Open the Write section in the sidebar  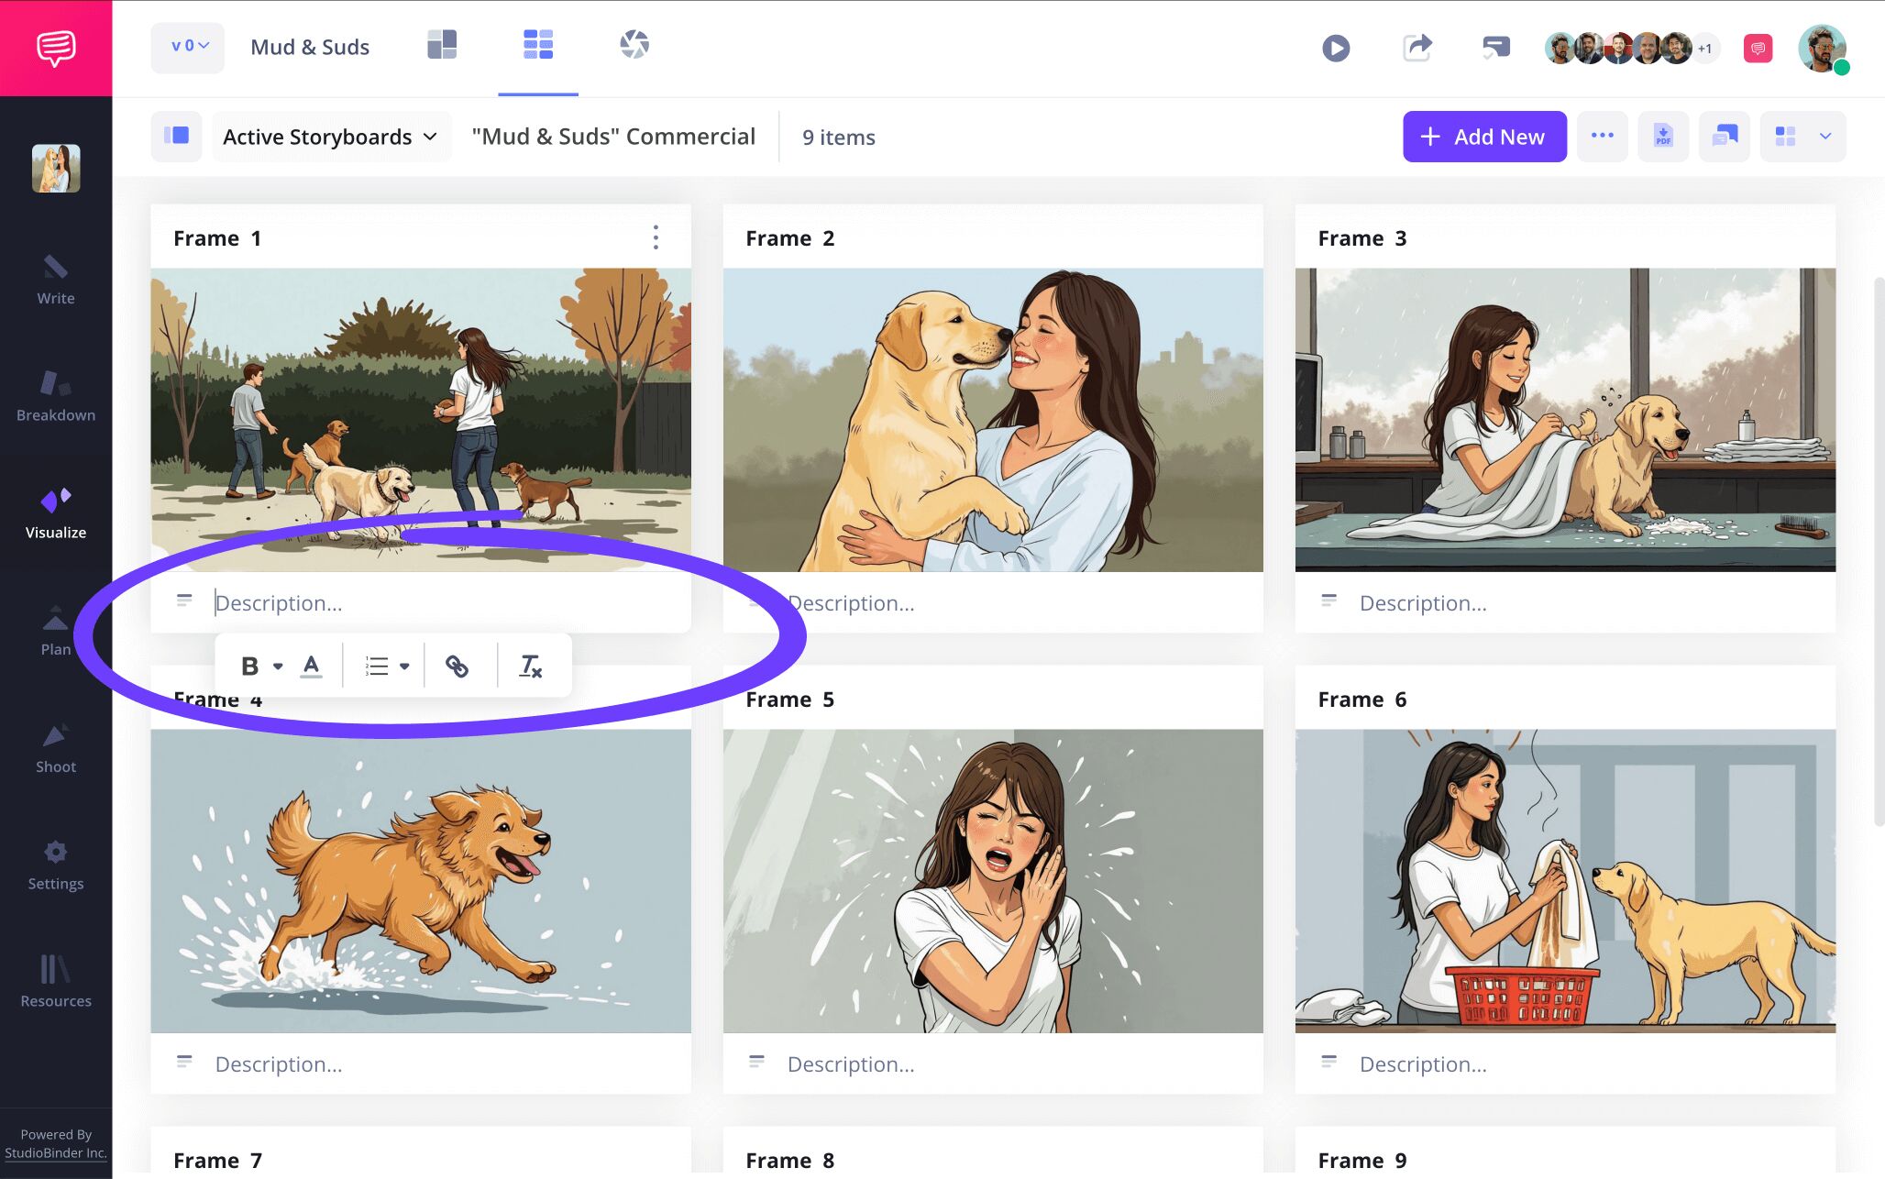click(55, 280)
